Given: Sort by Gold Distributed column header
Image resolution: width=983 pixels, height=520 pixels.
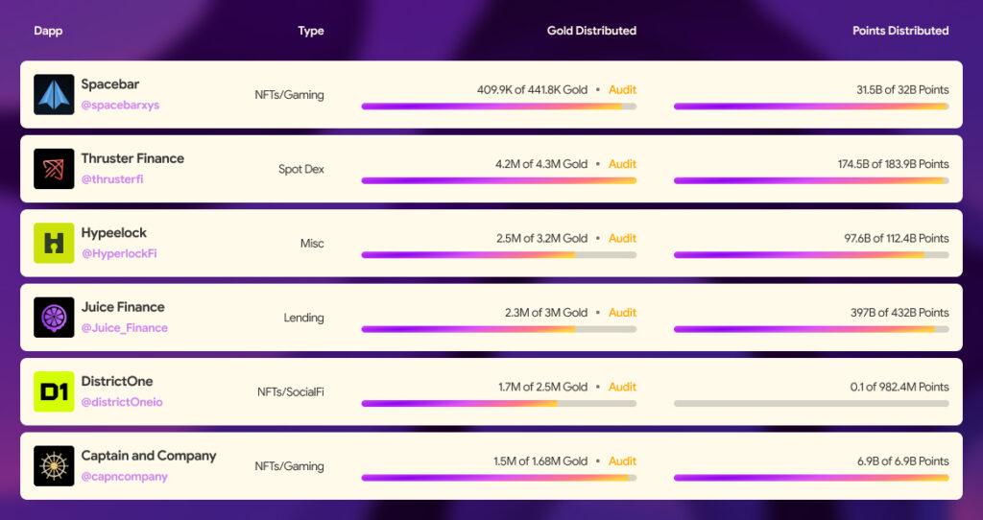Looking at the screenshot, I should coord(591,31).
